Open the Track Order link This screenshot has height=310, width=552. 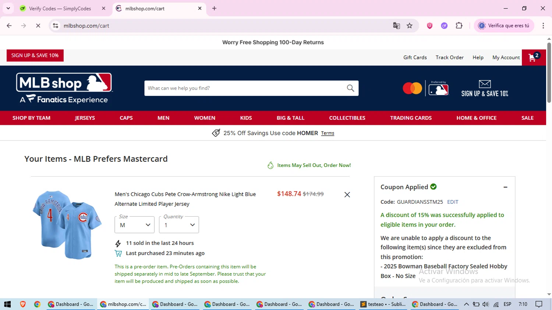pyautogui.click(x=449, y=57)
